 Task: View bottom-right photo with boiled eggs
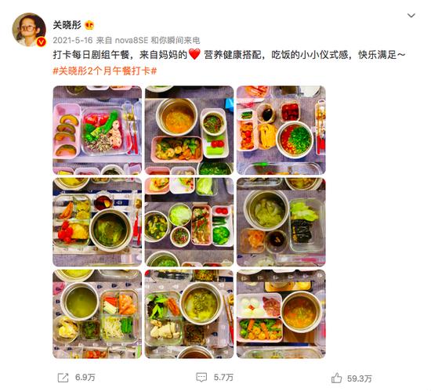(281, 314)
